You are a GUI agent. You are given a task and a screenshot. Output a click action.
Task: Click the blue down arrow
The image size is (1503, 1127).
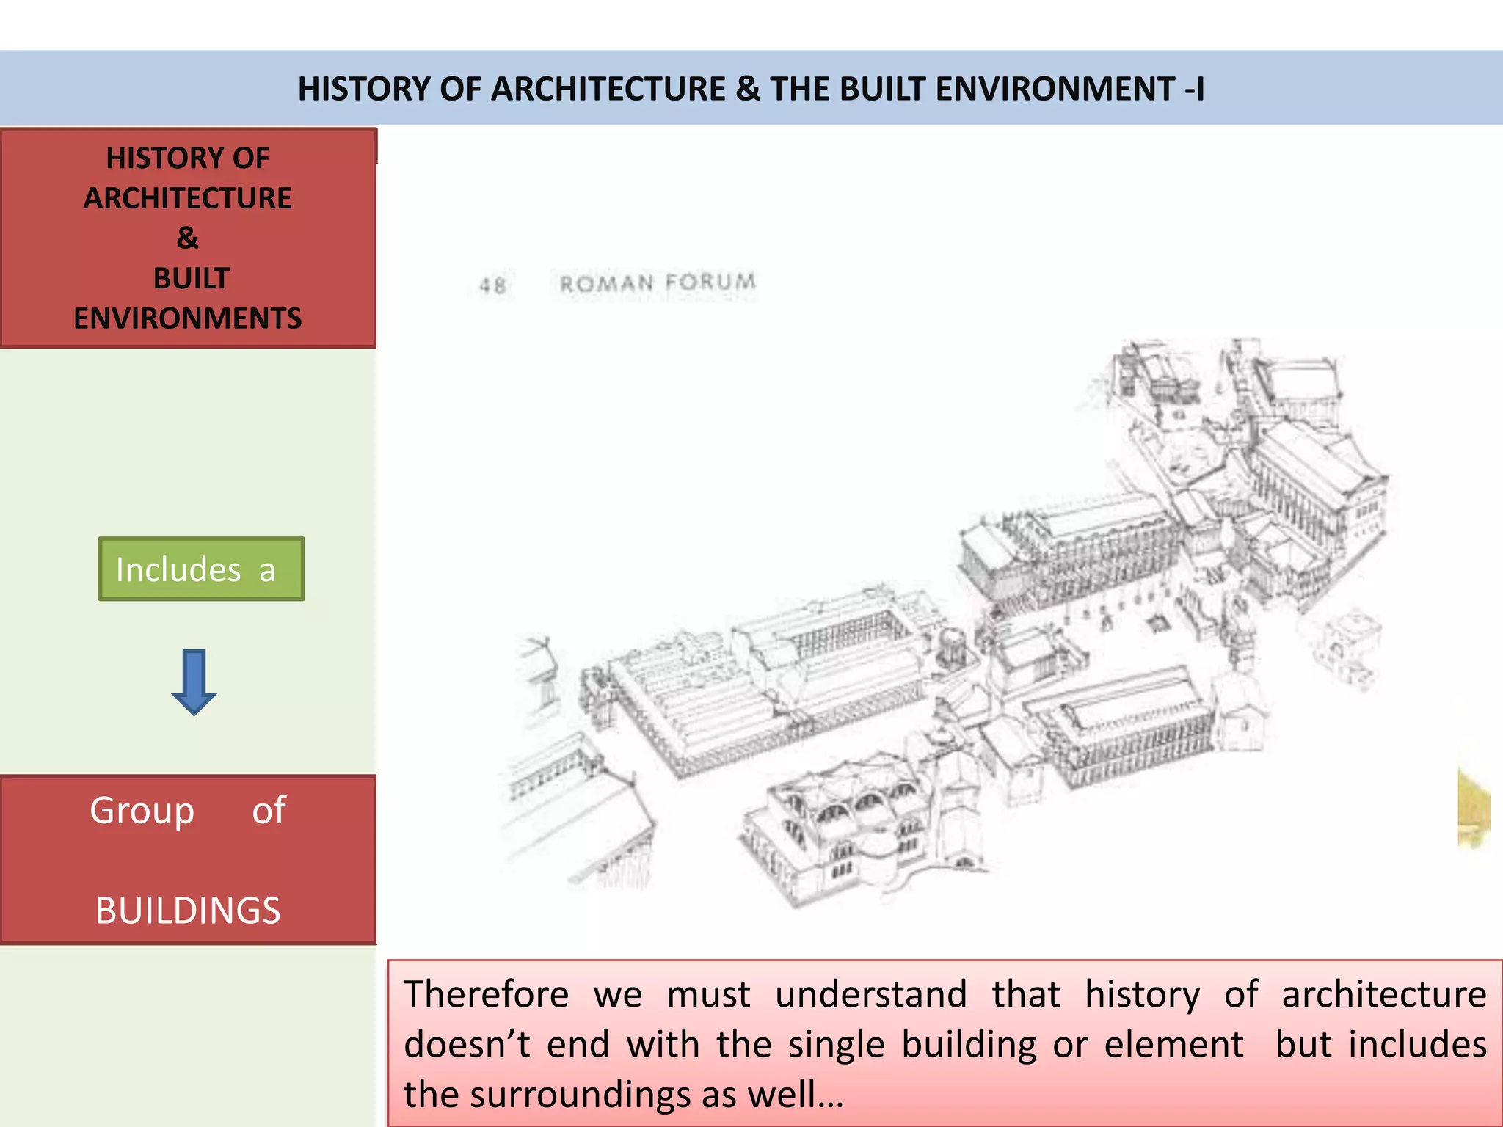point(194,682)
